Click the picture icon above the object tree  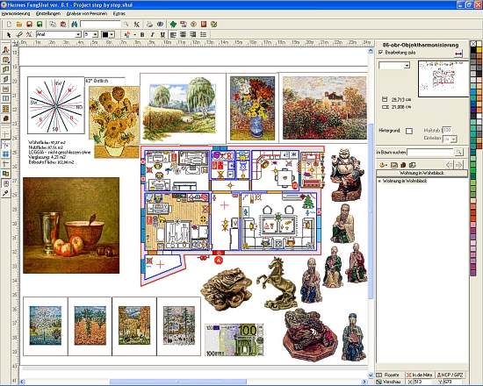click(x=394, y=165)
